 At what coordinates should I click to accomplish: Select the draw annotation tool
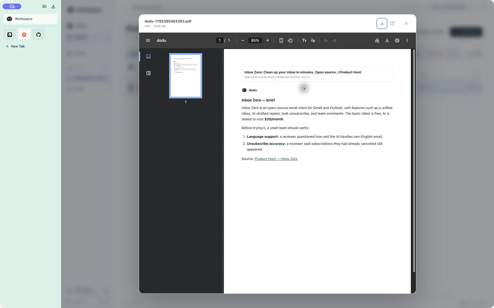313,40
